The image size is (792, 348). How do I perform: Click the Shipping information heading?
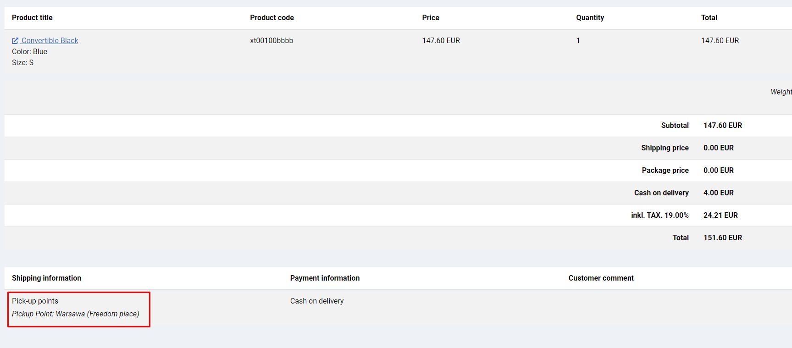46,278
